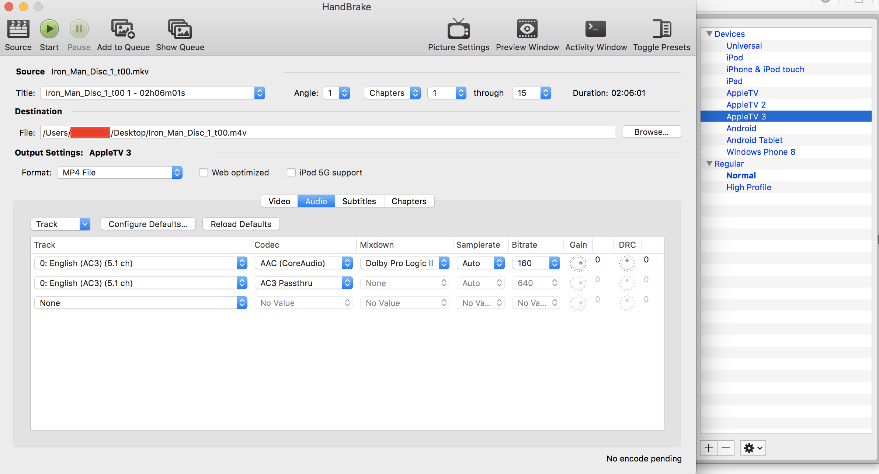Open the Format MP4 File dropdown
Screen dimensions: 879x474
coord(119,172)
